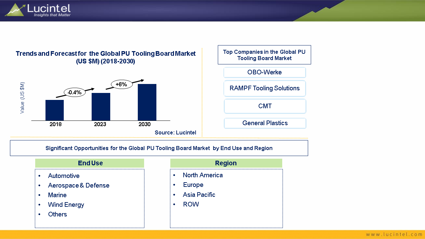Select the Wind Energy list item
The width and height of the screenshot is (425, 239).
pos(66,205)
